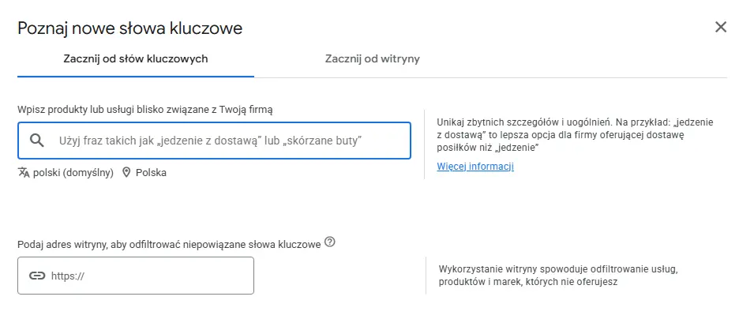Click the "Poznaj nowe słowa kluczowe" heading
The height and width of the screenshot is (319, 739).
(x=129, y=28)
